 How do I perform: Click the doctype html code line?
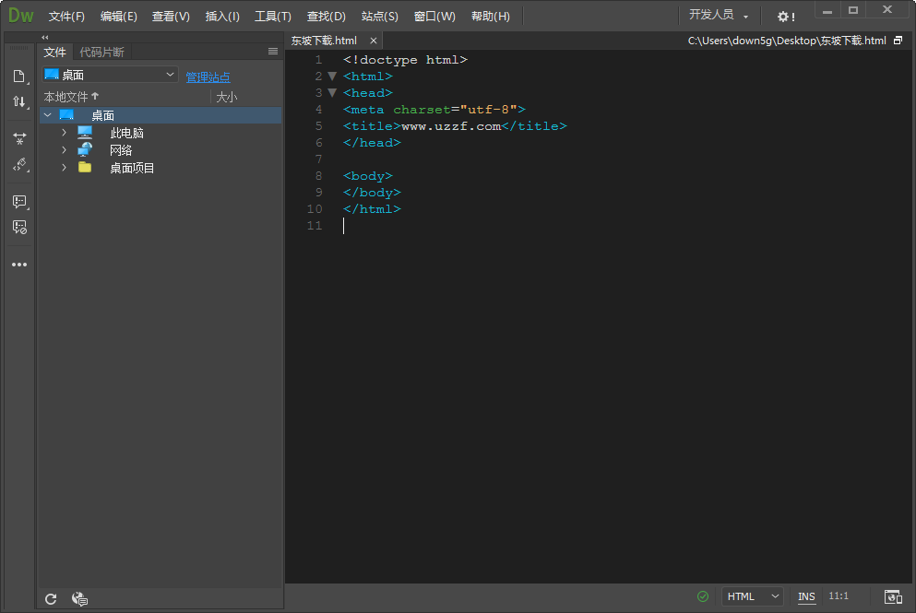tap(406, 60)
